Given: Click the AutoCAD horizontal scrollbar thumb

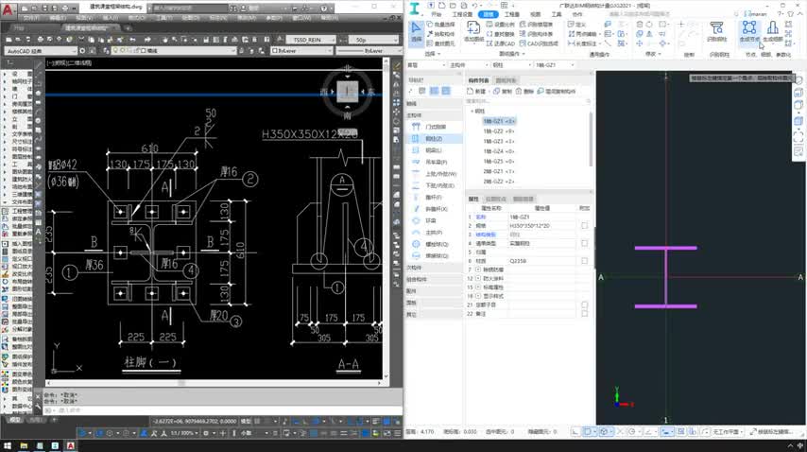Looking at the screenshot, I should [181, 383].
